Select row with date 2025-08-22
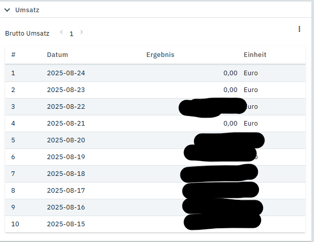The width and height of the screenshot is (314, 242). (155, 107)
